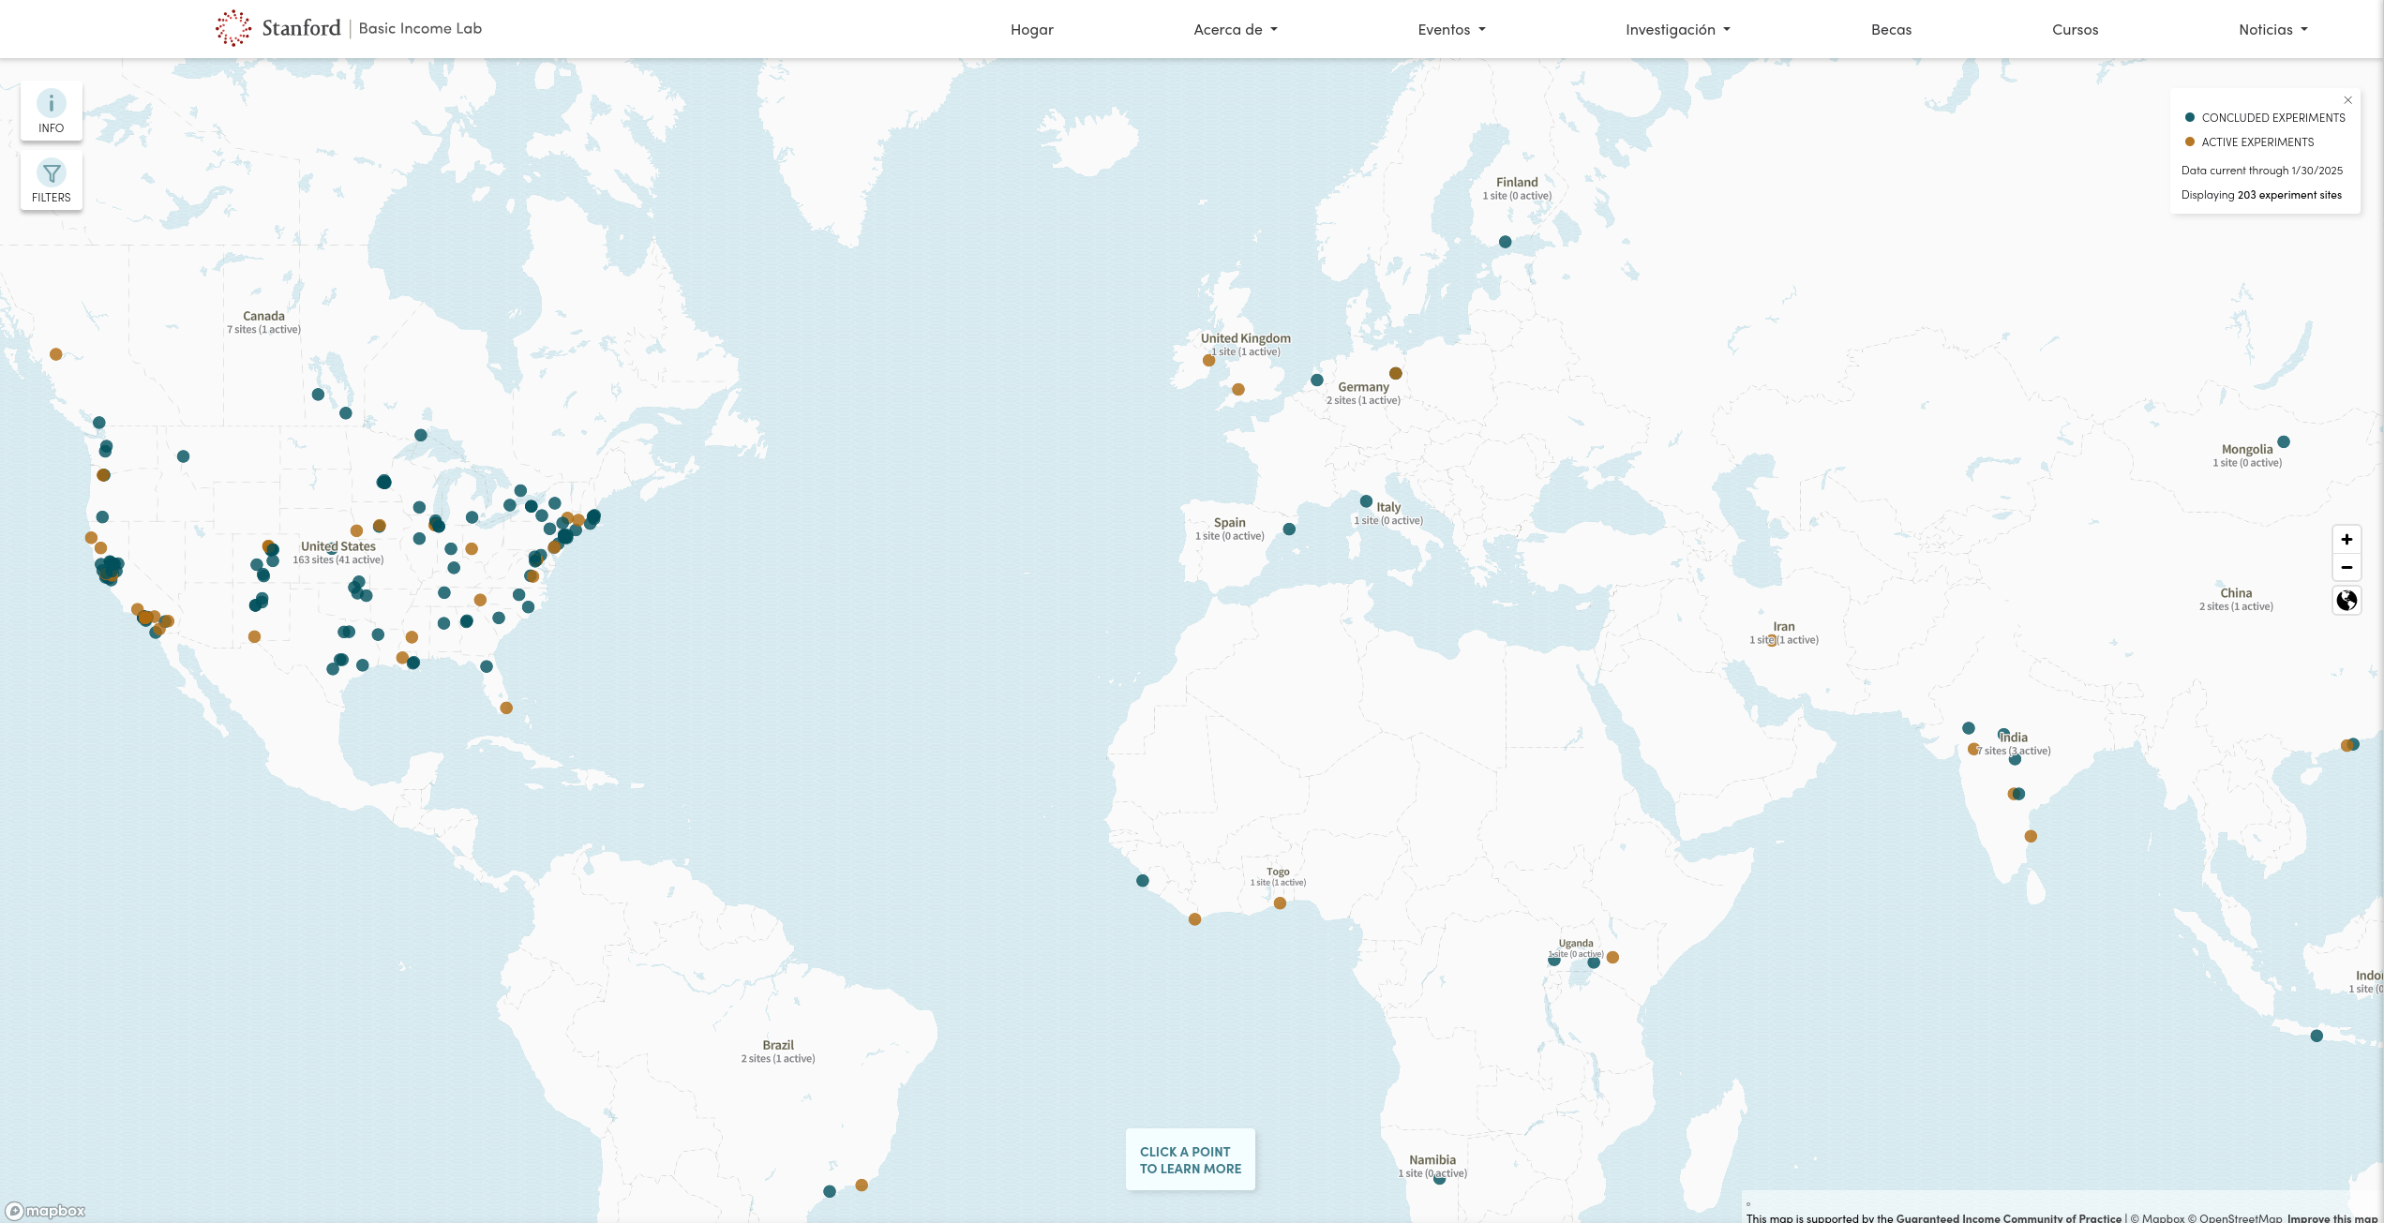Viewport: 2384px width, 1223px height.
Task: Toggle the globe projection view icon
Action: click(x=2347, y=600)
